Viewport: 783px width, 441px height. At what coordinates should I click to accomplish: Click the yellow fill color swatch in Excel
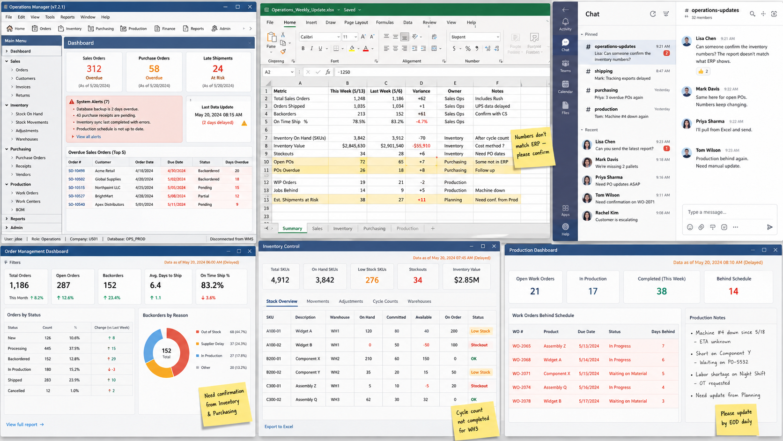pyautogui.click(x=352, y=48)
